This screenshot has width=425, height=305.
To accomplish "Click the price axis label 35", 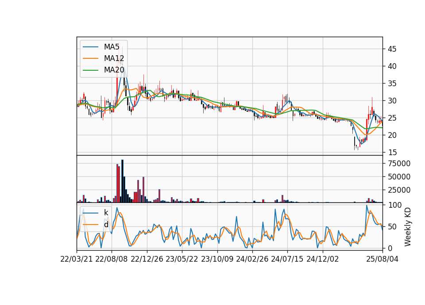I will click(392, 84).
